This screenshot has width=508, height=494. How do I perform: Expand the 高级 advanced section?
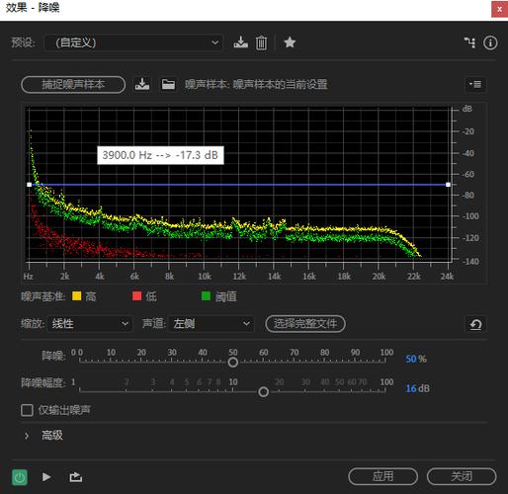click(x=27, y=436)
